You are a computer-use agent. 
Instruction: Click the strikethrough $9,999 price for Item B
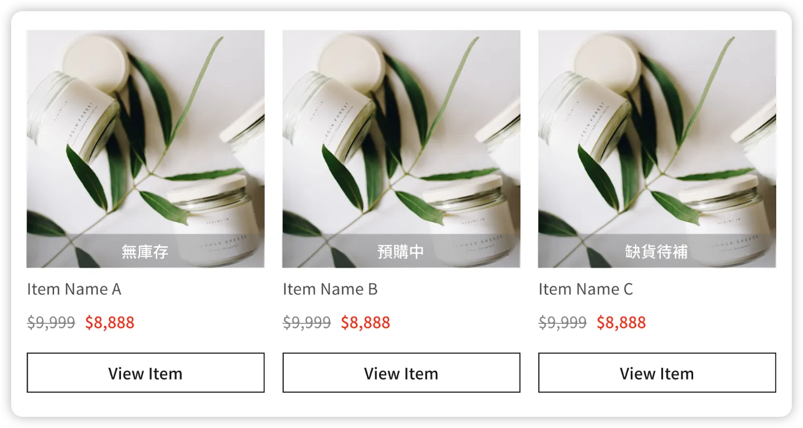(x=307, y=323)
